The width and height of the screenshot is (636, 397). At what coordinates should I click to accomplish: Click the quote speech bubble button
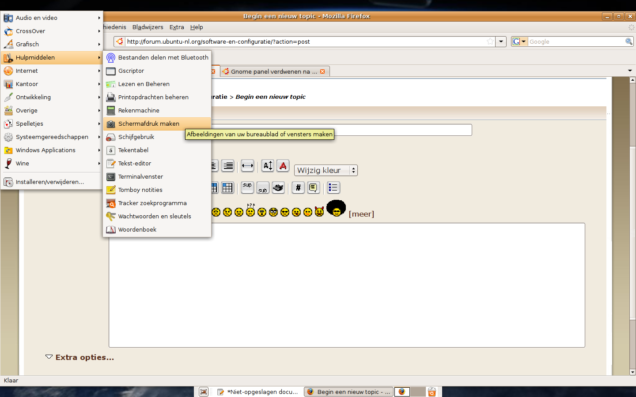point(313,187)
